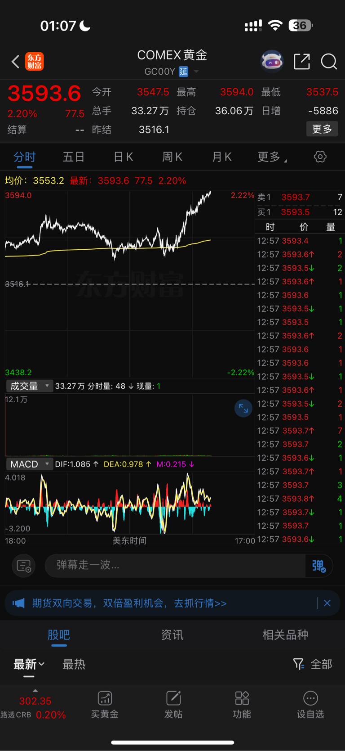
Task: Expand the 最新 sort dropdown
Action: pyautogui.click(x=29, y=664)
